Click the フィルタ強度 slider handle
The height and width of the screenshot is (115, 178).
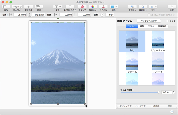click(x=159, y=92)
